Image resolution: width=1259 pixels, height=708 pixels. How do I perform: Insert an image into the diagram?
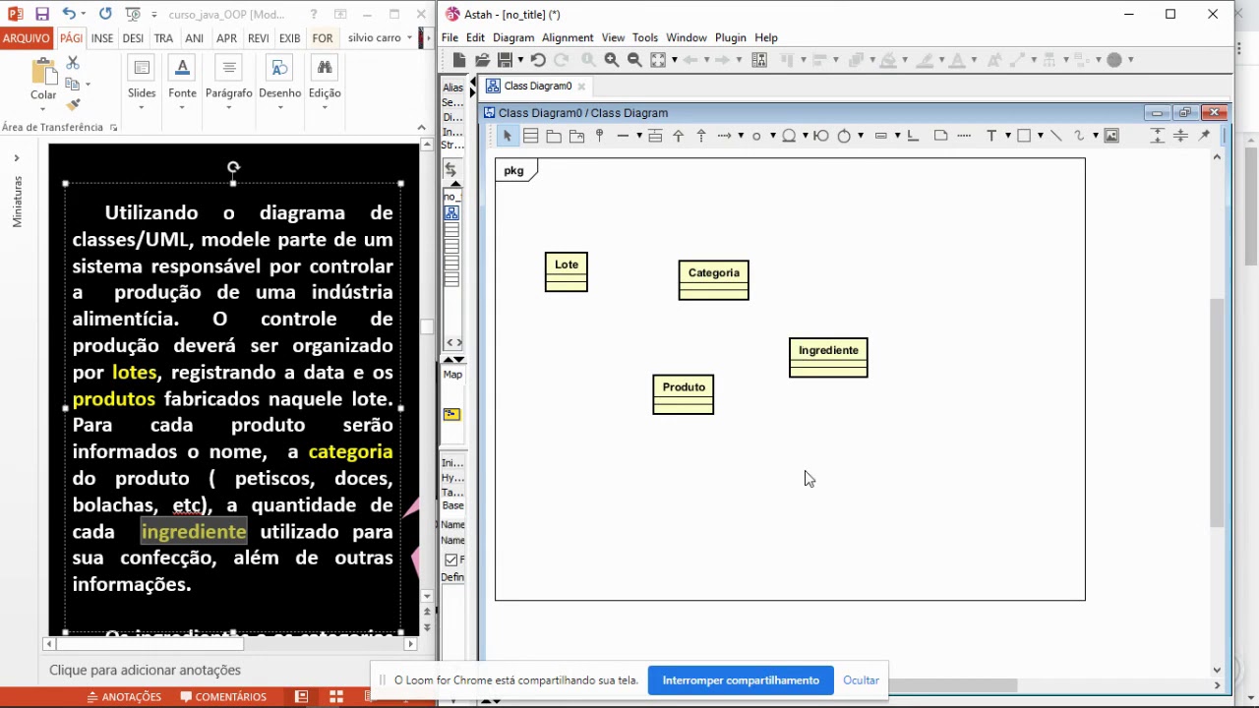coord(1111,136)
